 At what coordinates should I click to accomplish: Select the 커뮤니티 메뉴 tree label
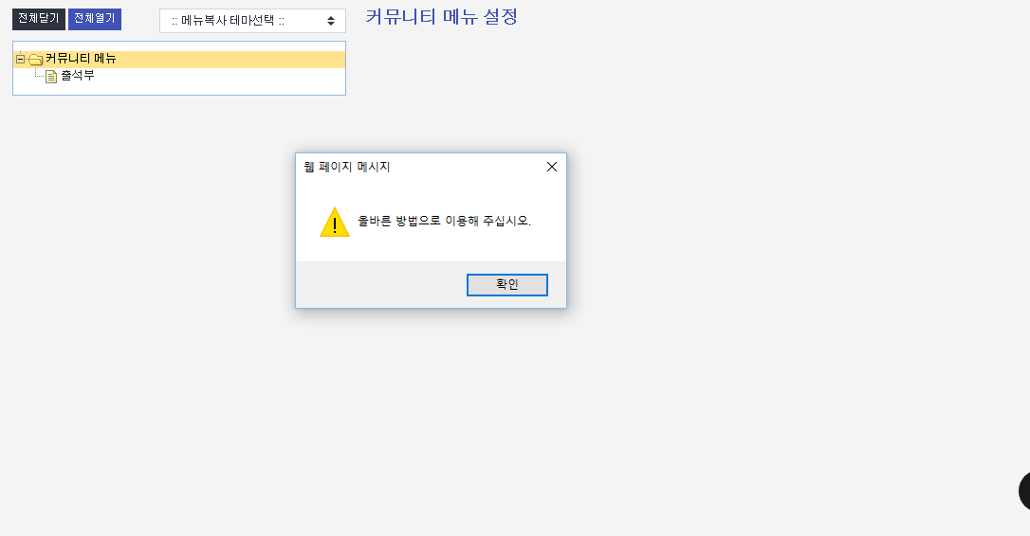point(81,59)
